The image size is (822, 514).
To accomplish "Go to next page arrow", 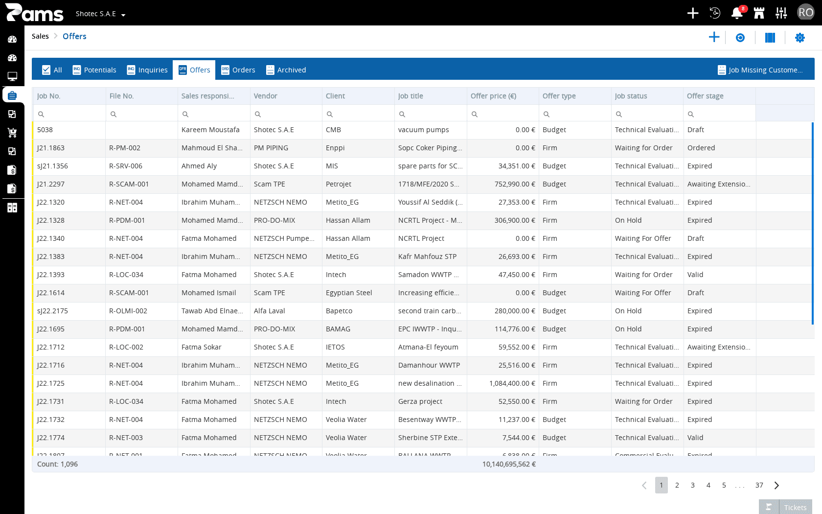I will click(776, 485).
